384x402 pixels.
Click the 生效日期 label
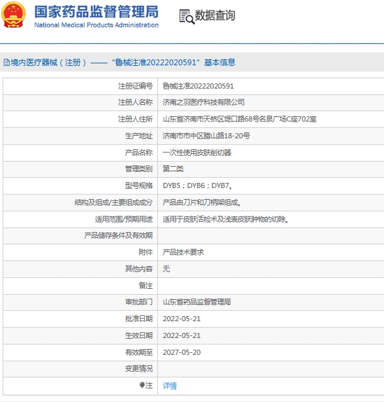pyautogui.click(x=139, y=335)
